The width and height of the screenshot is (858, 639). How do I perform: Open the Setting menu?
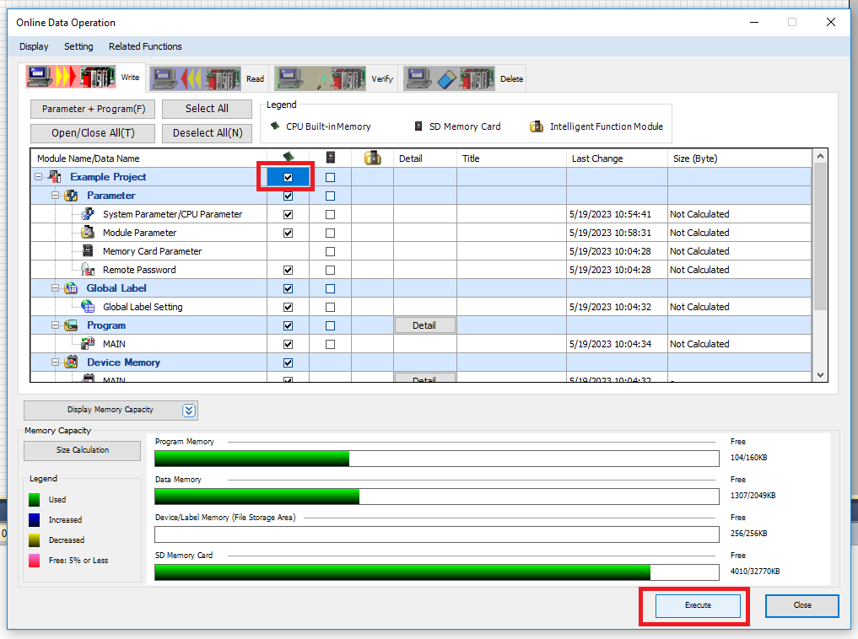tap(78, 46)
